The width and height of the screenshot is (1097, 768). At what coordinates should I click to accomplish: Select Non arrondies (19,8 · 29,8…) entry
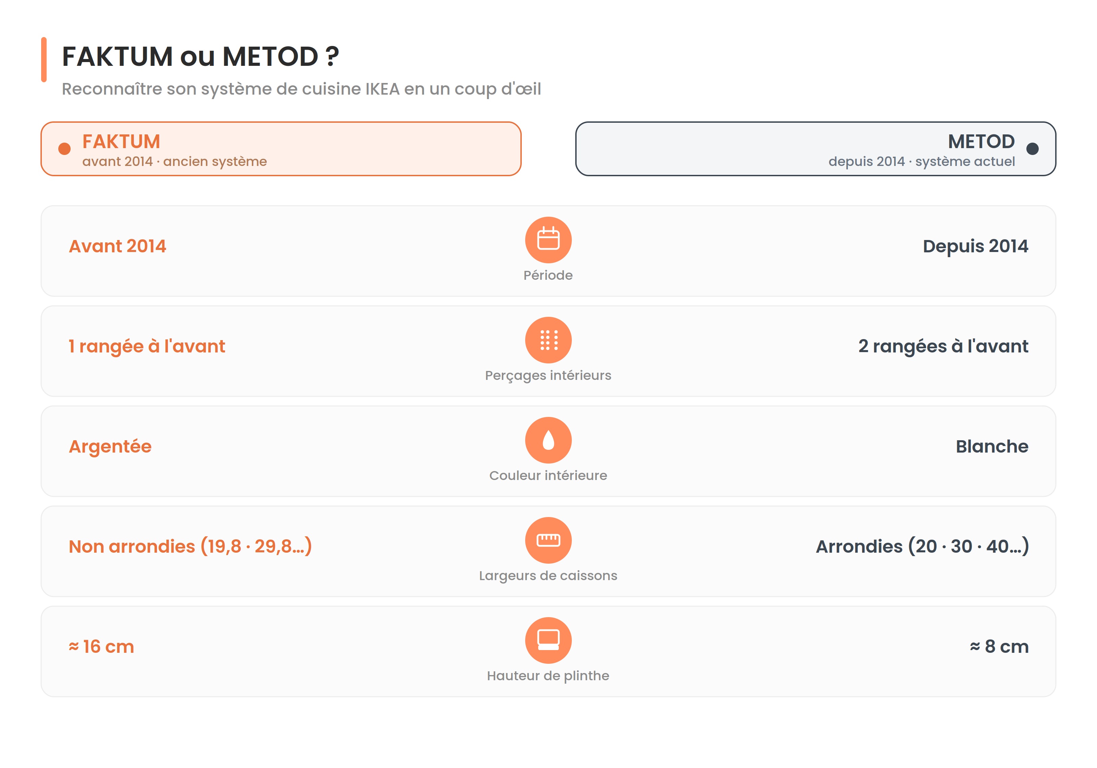click(190, 546)
